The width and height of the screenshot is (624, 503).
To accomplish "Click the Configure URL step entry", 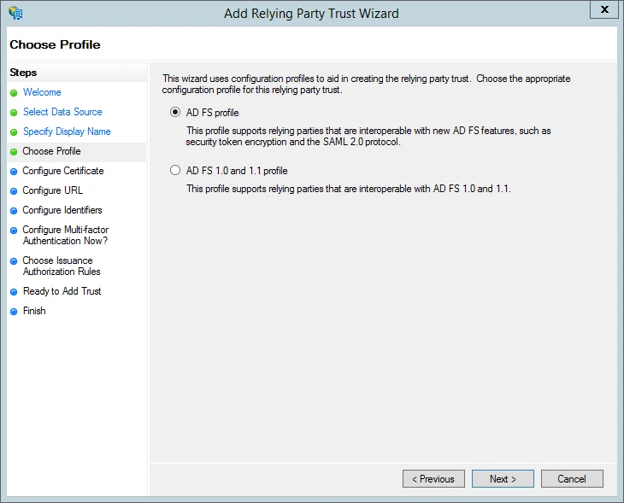I will click(x=52, y=190).
